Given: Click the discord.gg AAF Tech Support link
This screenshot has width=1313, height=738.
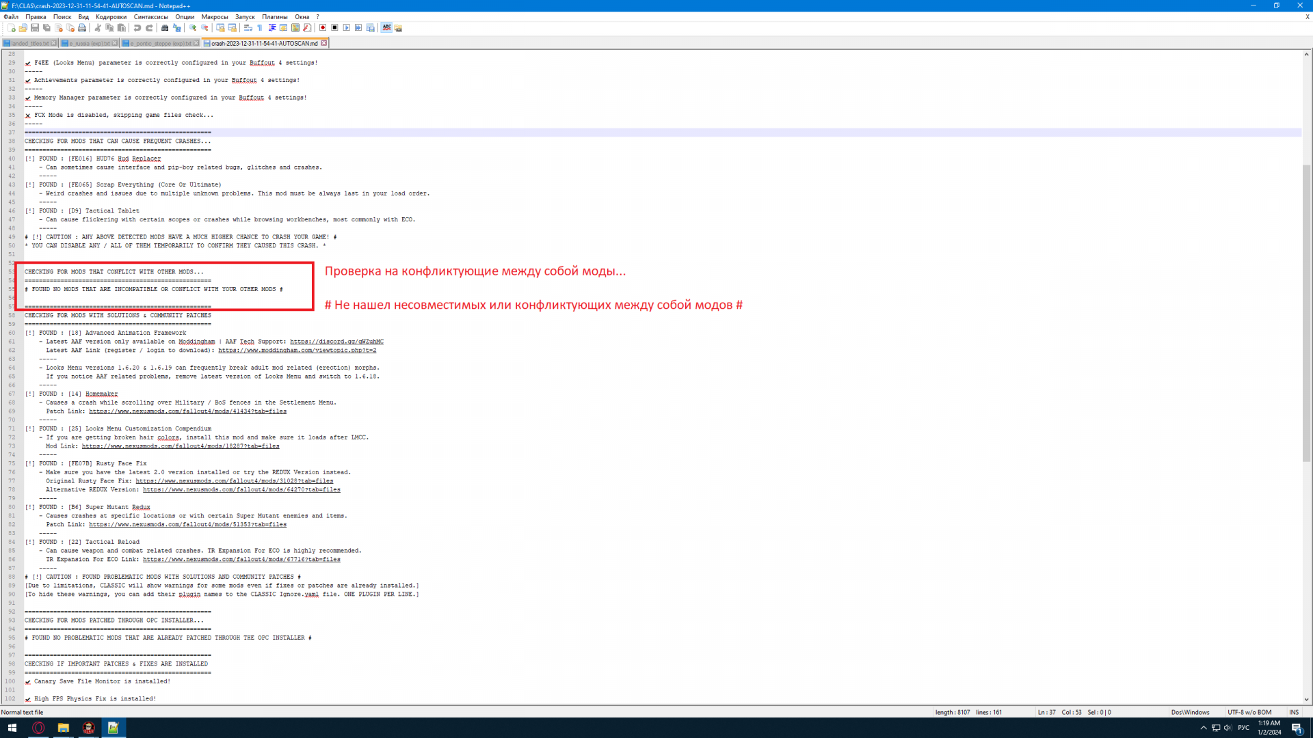Looking at the screenshot, I should [336, 342].
